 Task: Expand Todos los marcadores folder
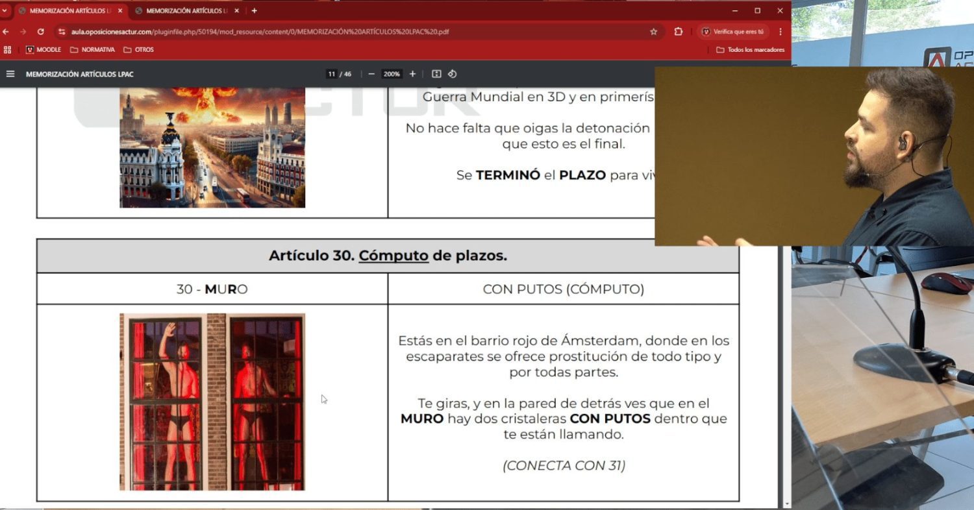click(x=750, y=49)
